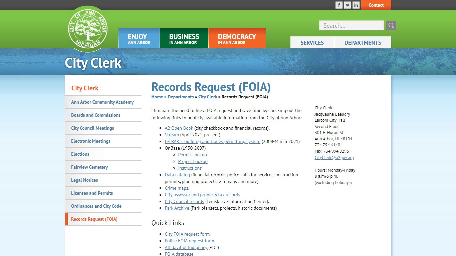Open the Park Archive link
The height and width of the screenshot is (256, 456).
click(x=177, y=208)
